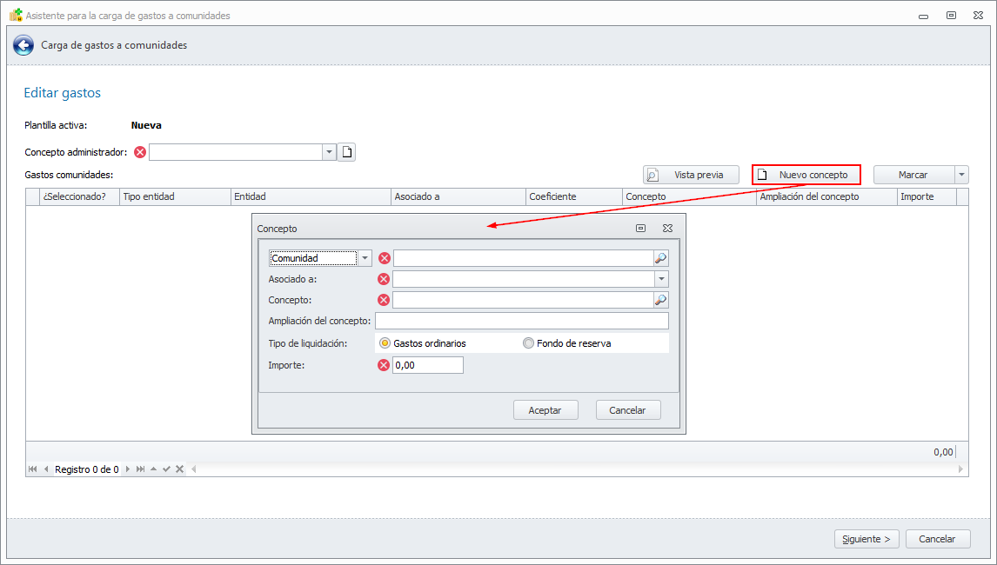This screenshot has height=565, width=997.
Task: Click the edit-record up arrow in navigator
Action: click(153, 469)
